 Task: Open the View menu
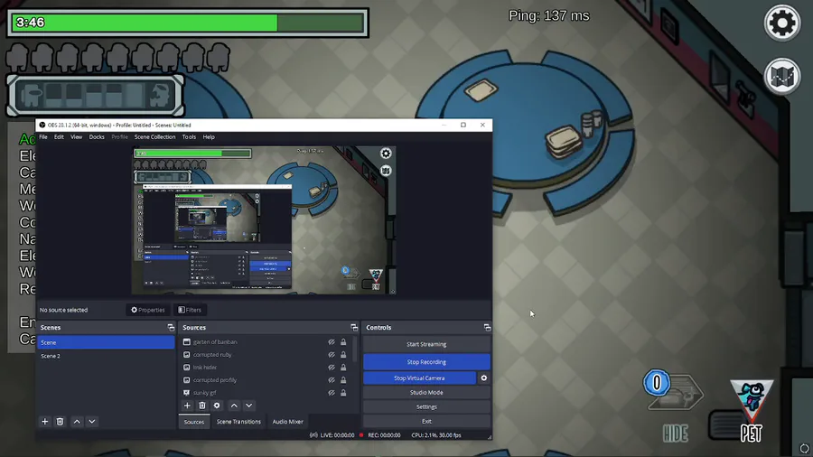(76, 136)
